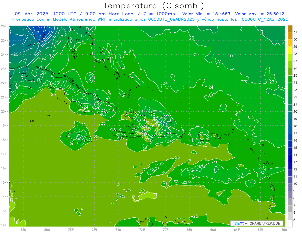Click the 'SisPI - ONAMET/REP.DOM.' credit label
Screen dimensions: 302x233
pos(257,223)
